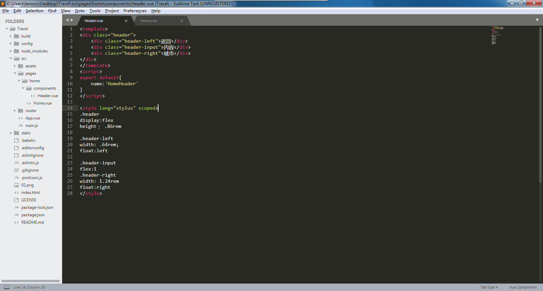The width and height of the screenshot is (543, 291).
Task: Click the package-lock.json file icon
Action: [16, 207]
